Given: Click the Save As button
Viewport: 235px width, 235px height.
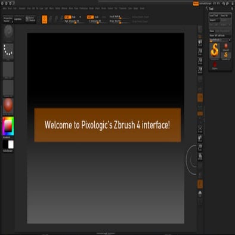Looking at the screenshot, I should 225,16.
